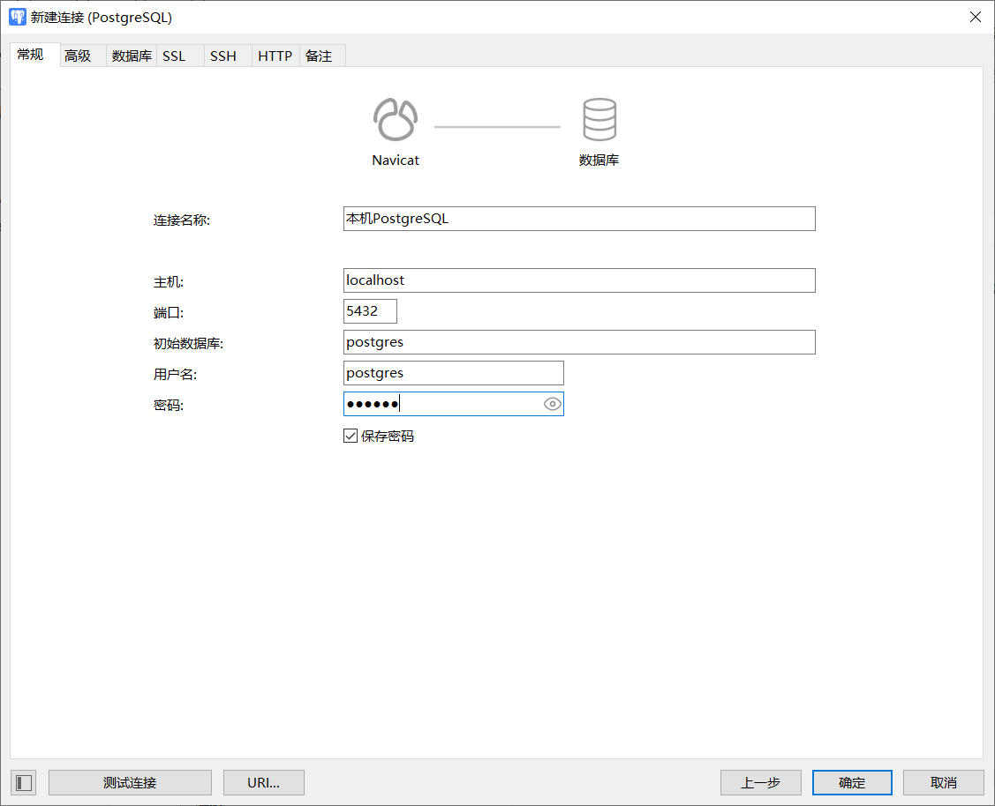The height and width of the screenshot is (806, 995).
Task: Switch to the 高级 tab
Action: point(78,56)
